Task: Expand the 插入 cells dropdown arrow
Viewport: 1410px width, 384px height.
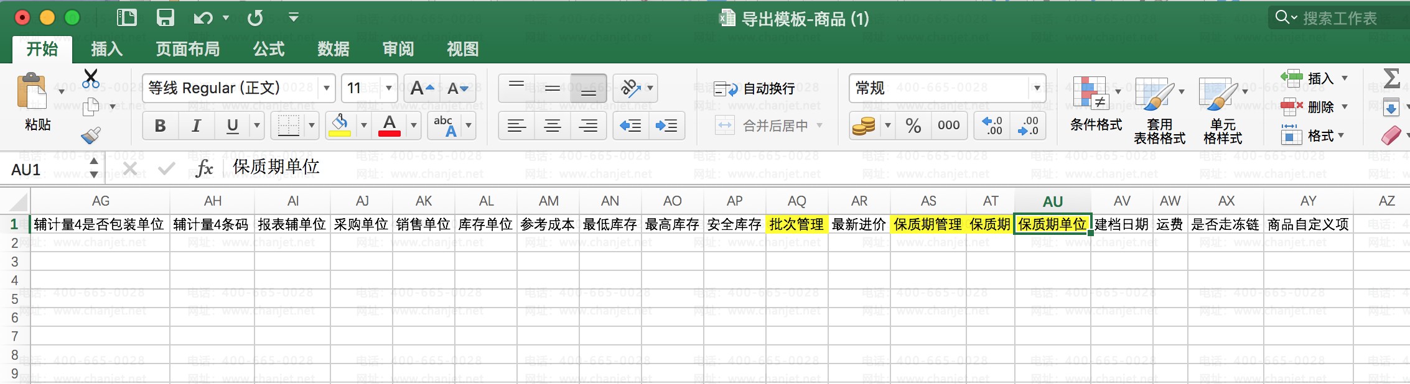Action: (1345, 78)
